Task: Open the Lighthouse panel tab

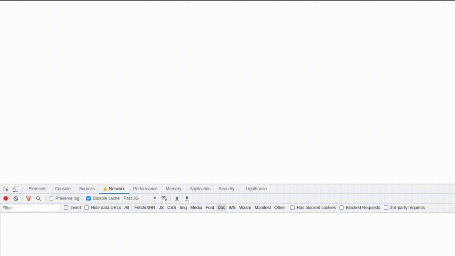Action: 256,188
